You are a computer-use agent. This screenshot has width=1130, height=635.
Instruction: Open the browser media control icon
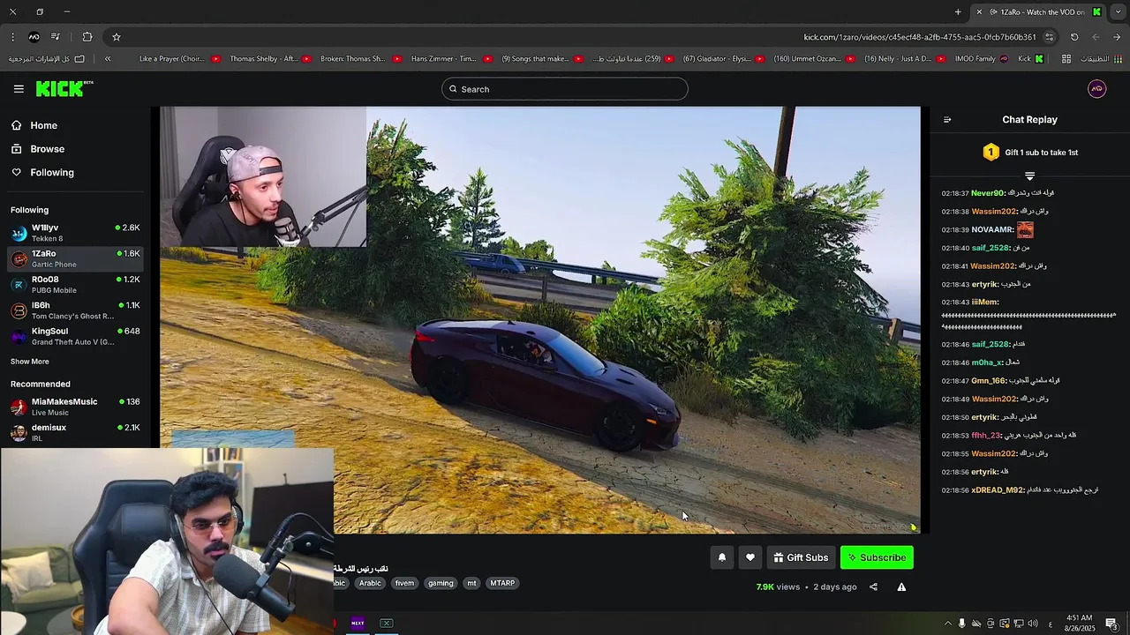pos(56,37)
